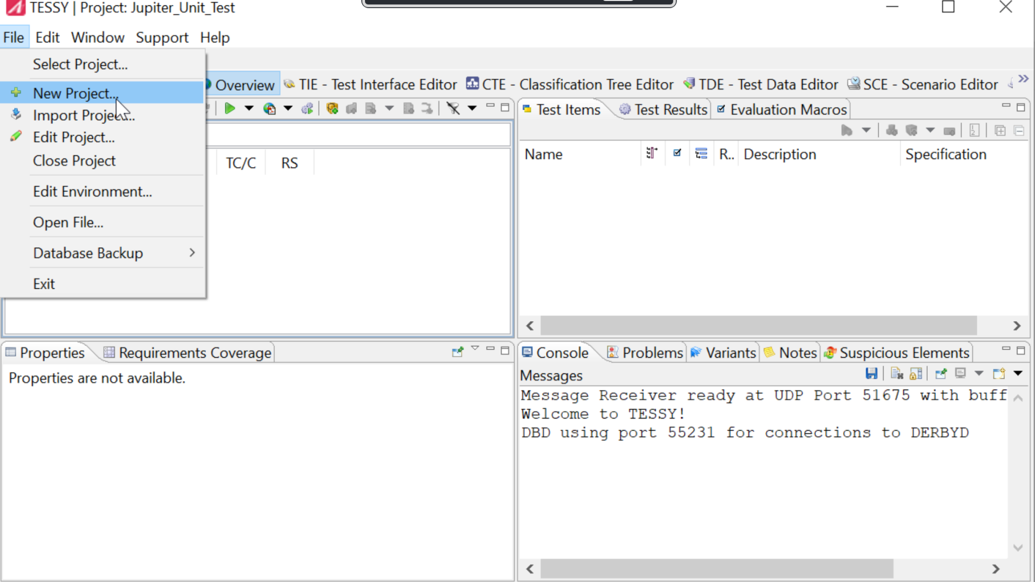
Task: Toggle the Pin Console icon
Action: click(941, 373)
